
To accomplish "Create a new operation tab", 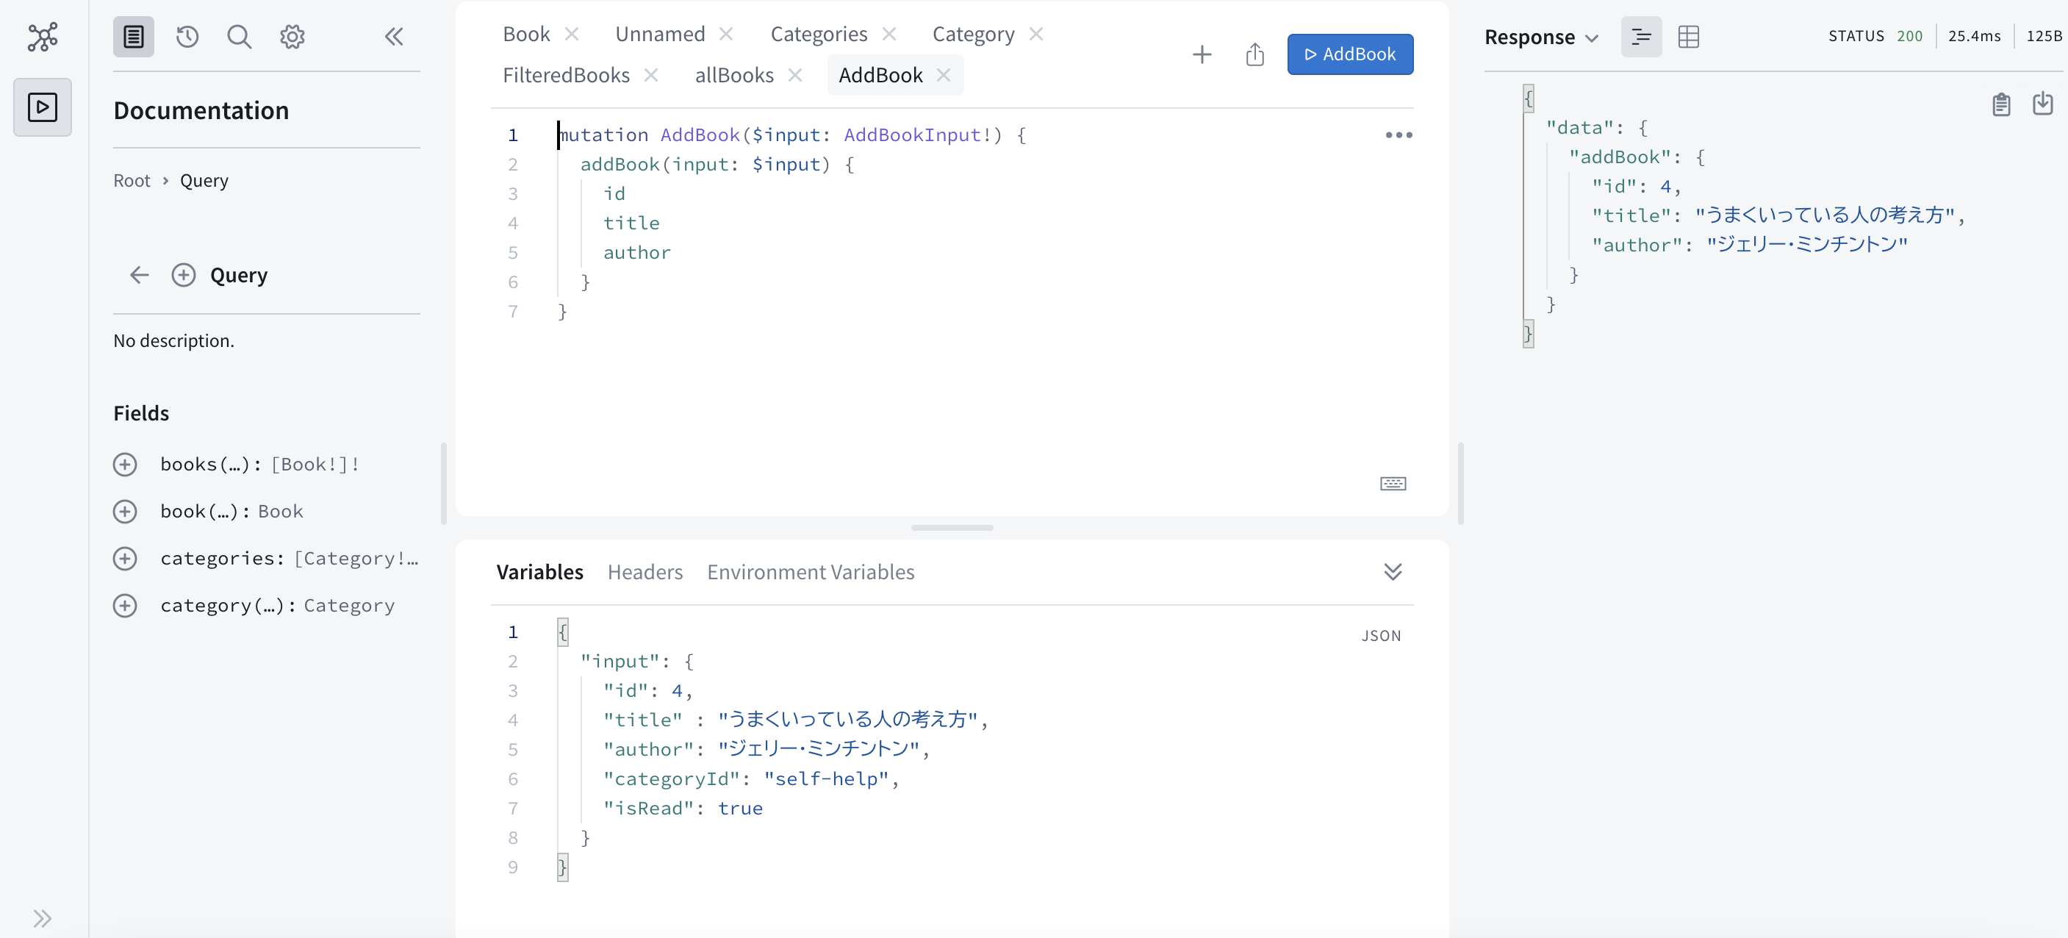I will click(x=1202, y=54).
